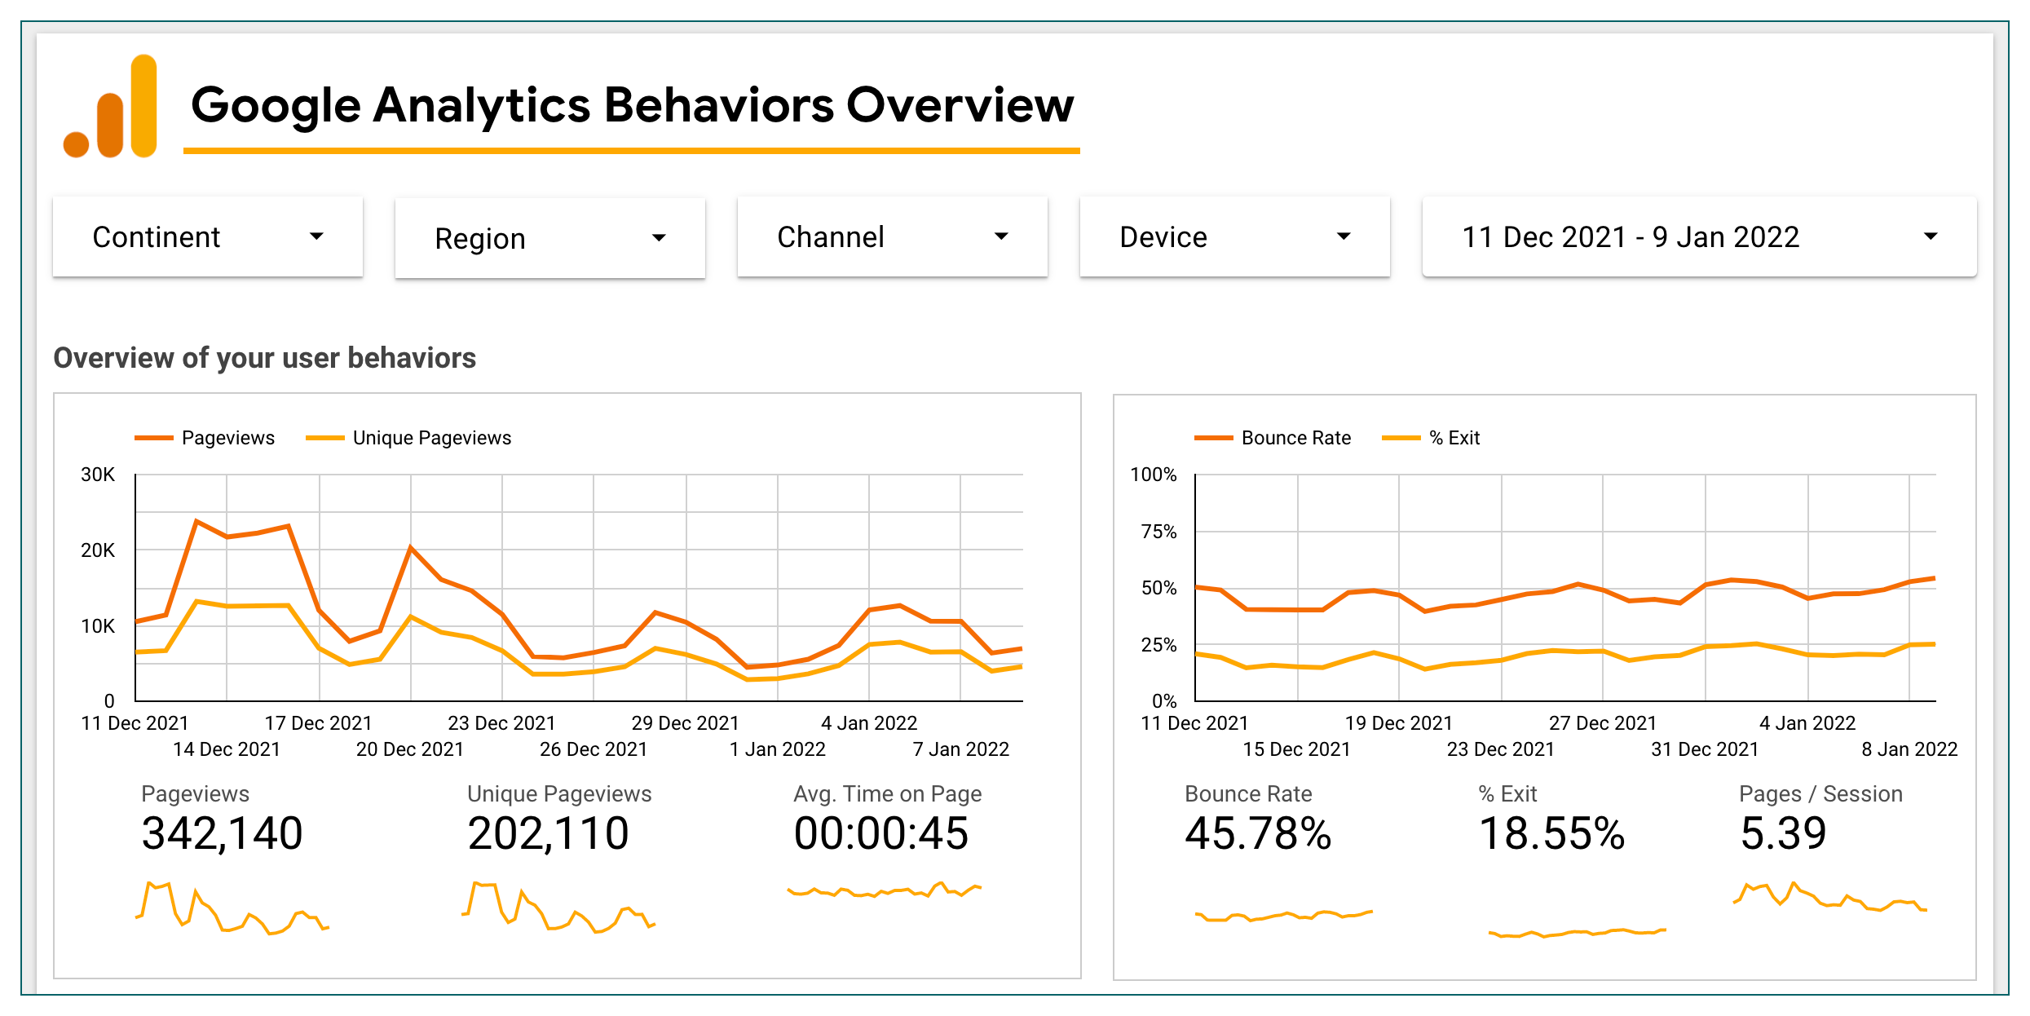
Task: Click the Bounce Rate legend line swatch
Action: tap(1214, 438)
